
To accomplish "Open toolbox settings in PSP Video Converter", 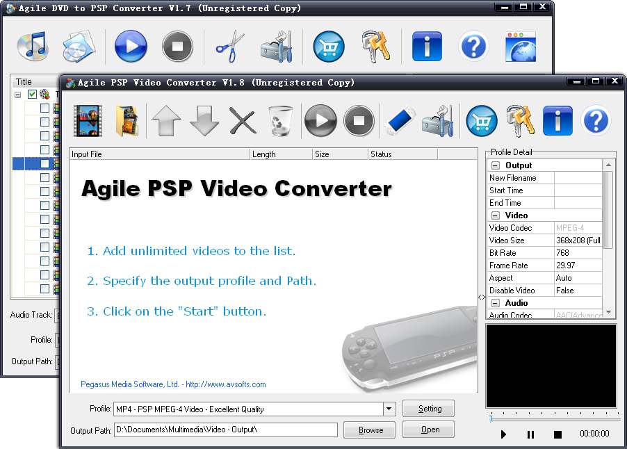I will pos(438,120).
